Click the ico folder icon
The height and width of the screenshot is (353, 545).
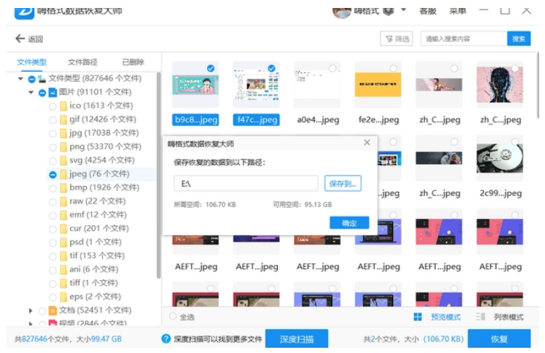(x=63, y=106)
